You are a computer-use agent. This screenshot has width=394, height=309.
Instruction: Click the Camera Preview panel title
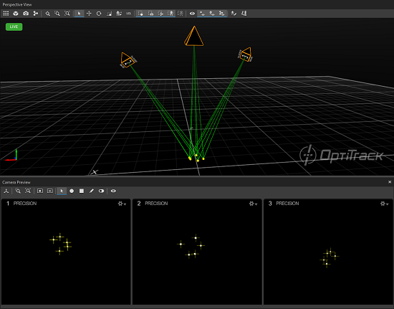[16, 182]
